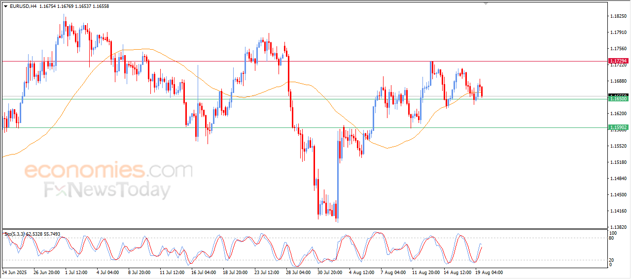
Task: Click the 16 Jul 04:00 time label
Action: tap(205, 272)
